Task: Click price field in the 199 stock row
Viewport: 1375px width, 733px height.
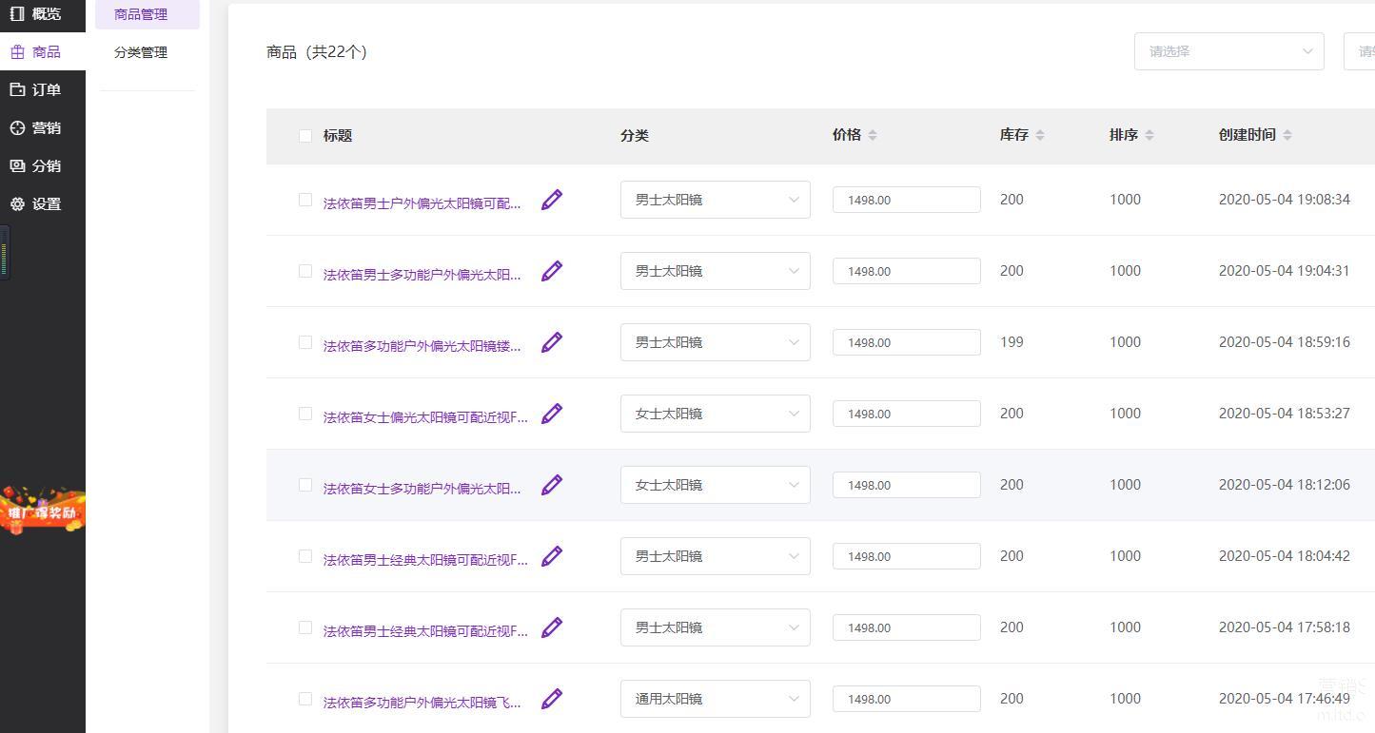Action: [x=906, y=342]
